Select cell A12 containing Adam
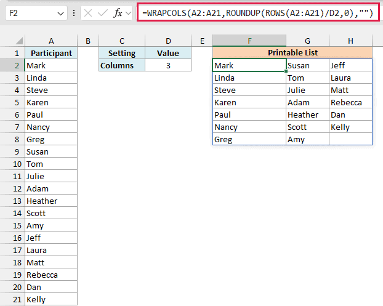This screenshot has width=383, height=306. pyautogui.click(x=51, y=188)
